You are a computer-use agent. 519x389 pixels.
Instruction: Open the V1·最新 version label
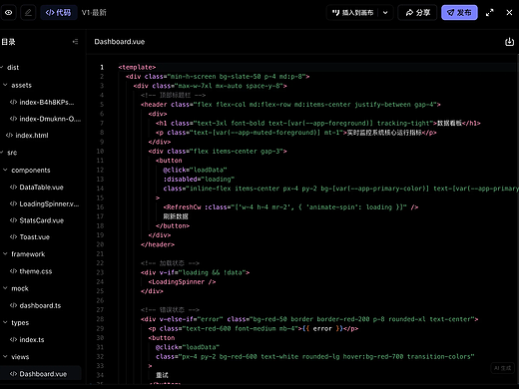(94, 13)
